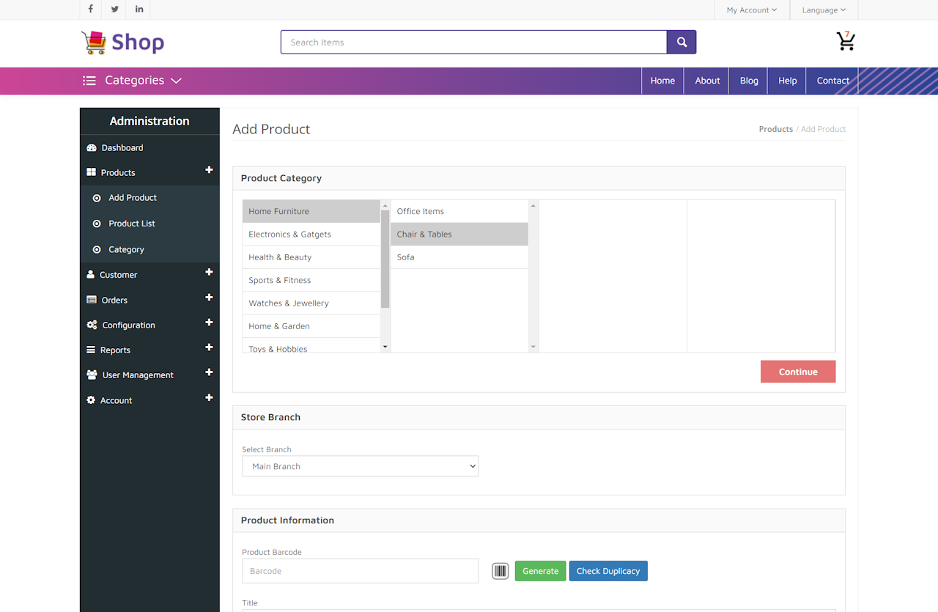Open the Dashboard from the sidebar

[x=122, y=147]
